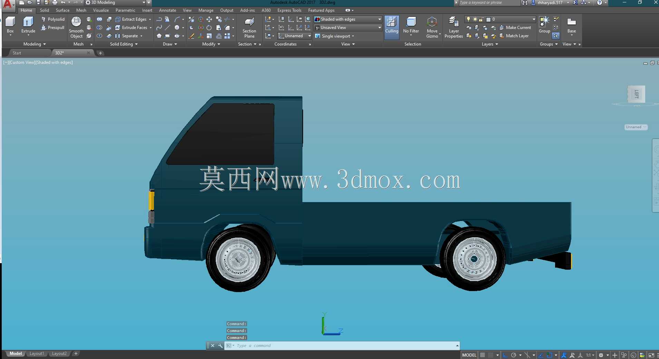Open the Unnamed UCS dropdown
659x359 pixels.
point(295,36)
